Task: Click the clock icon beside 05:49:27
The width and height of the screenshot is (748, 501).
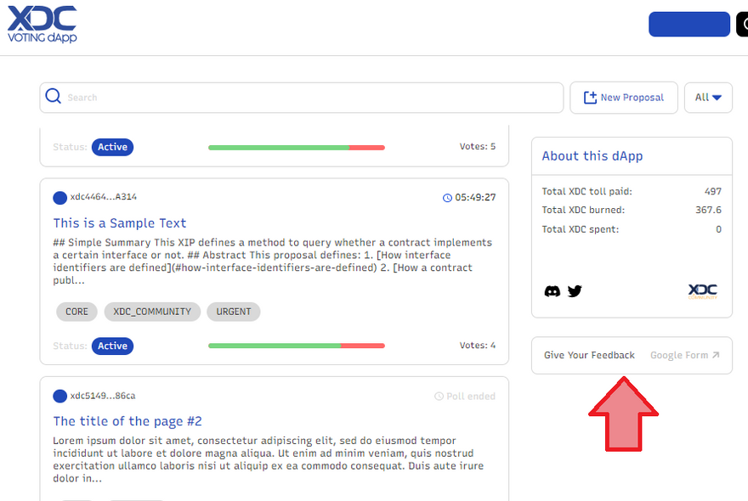Action: 447,198
